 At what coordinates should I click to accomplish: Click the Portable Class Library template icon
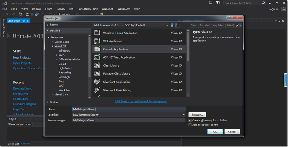[x=97, y=73]
